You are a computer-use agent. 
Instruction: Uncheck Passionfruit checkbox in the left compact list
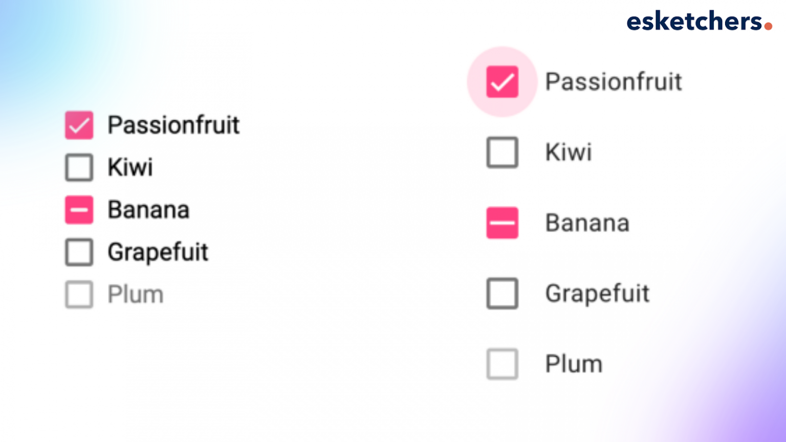[79, 125]
